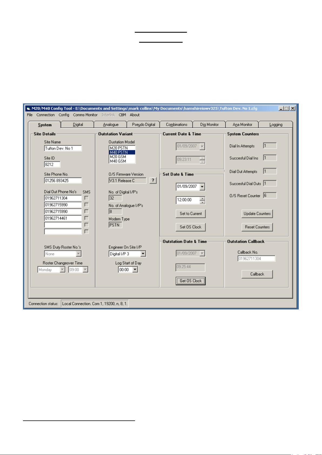
Task: Click the Site Name input field
Action: pos(63,148)
